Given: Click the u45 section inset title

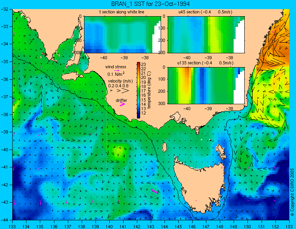Looking at the screenshot, I should (x=205, y=12).
